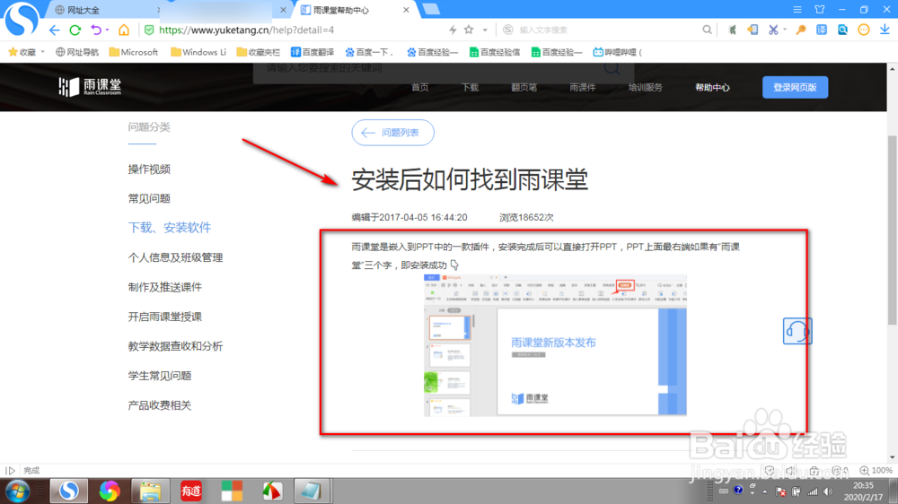Open the 收藏 favorites star bookmark
The image size is (898, 504).
pyautogui.click(x=22, y=52)
